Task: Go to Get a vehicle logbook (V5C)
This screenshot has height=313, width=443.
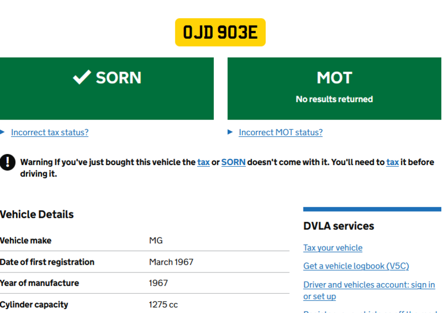Action: point(356,266)
